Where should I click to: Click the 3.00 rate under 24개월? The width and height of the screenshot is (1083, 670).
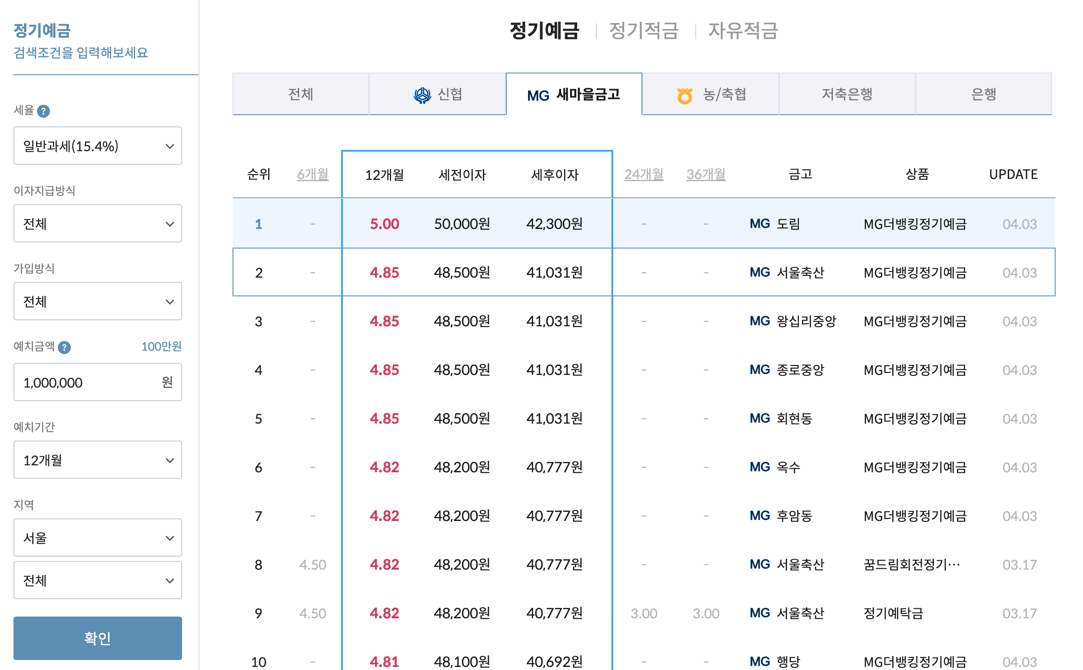[644, 614]
